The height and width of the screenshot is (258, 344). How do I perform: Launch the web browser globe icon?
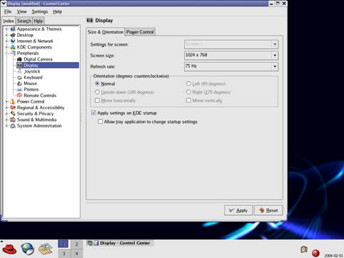28,249
